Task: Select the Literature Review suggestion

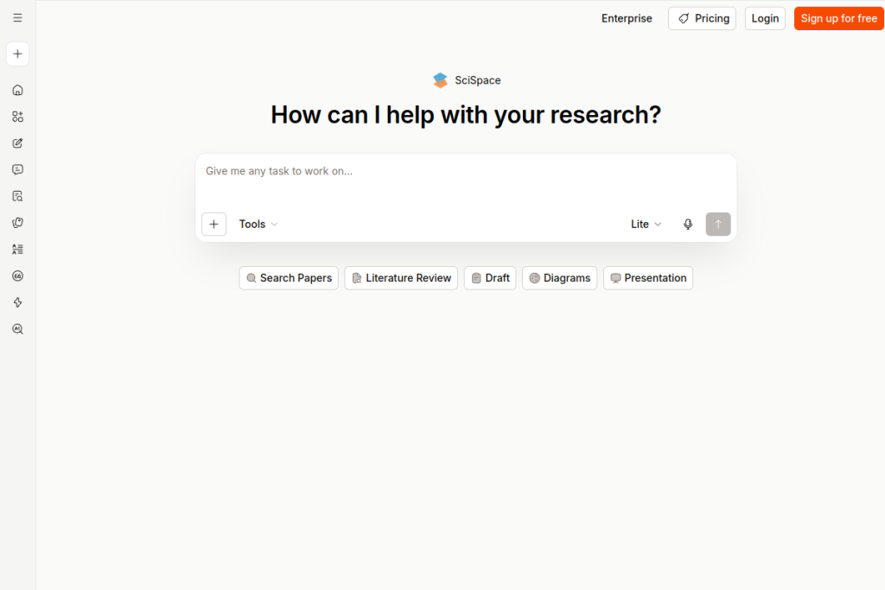Action: coord(401,278)
